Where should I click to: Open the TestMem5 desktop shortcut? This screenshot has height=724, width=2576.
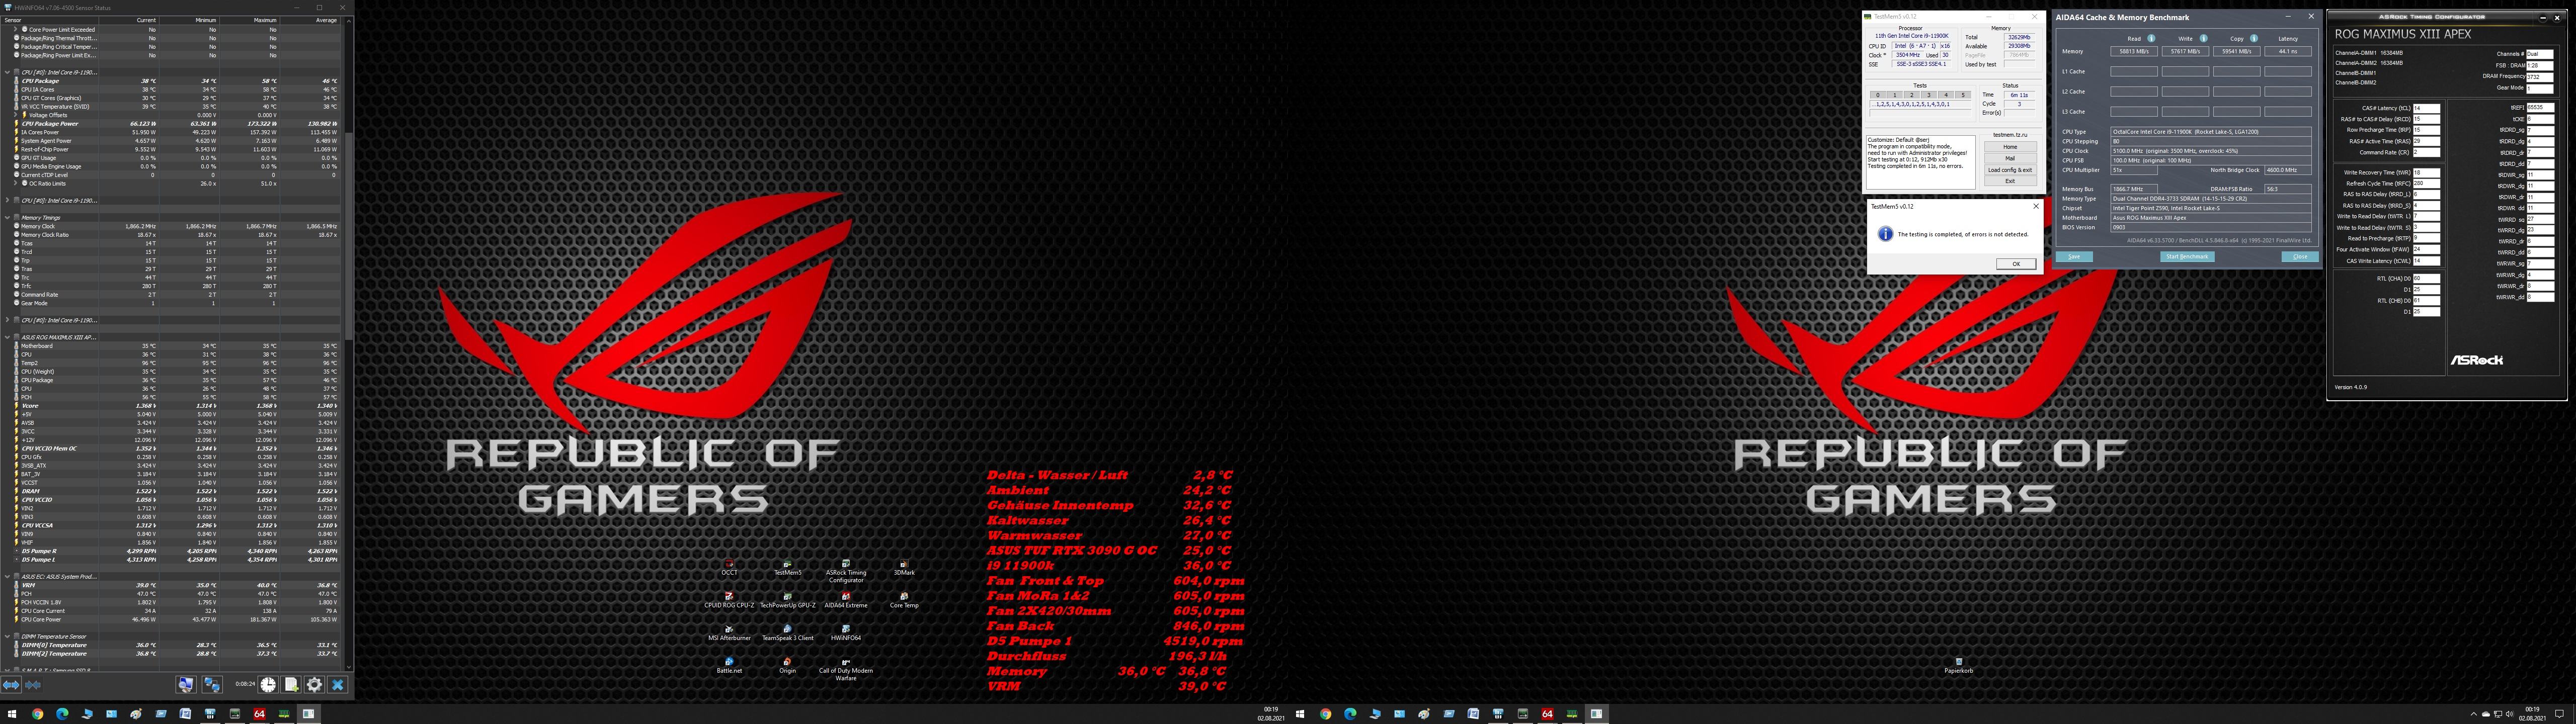coord(787,568)
